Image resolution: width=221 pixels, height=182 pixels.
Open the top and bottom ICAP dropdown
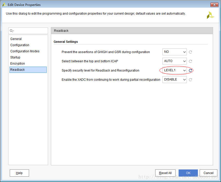pyautogui.click(x=174, y=61)
